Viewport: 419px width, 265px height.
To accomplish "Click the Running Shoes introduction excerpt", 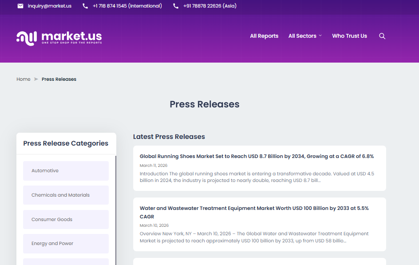I will point(257,177).
